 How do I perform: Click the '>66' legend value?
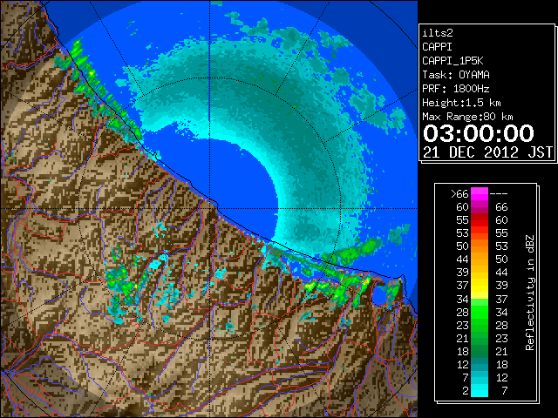pos(459,194)
